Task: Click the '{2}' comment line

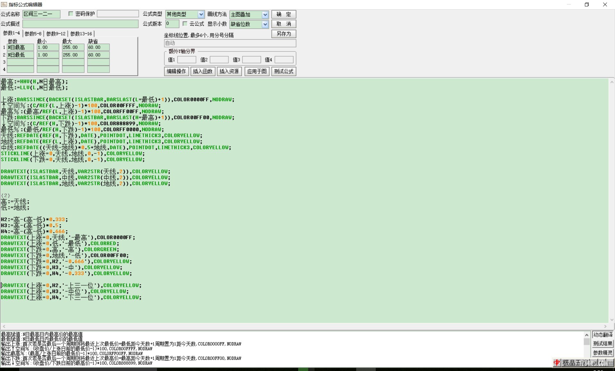Action: point(5,195)
